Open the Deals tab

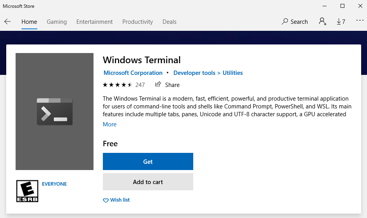tap(169, 22)
